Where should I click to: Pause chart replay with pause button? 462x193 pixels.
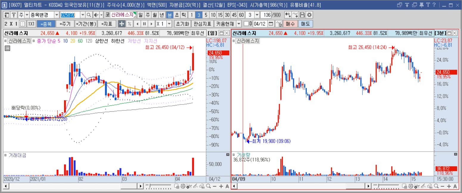tap(144, 24)
